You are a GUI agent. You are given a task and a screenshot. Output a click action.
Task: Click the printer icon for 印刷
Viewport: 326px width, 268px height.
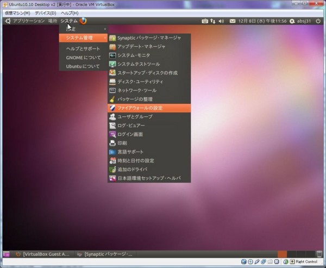coord(112,143)
